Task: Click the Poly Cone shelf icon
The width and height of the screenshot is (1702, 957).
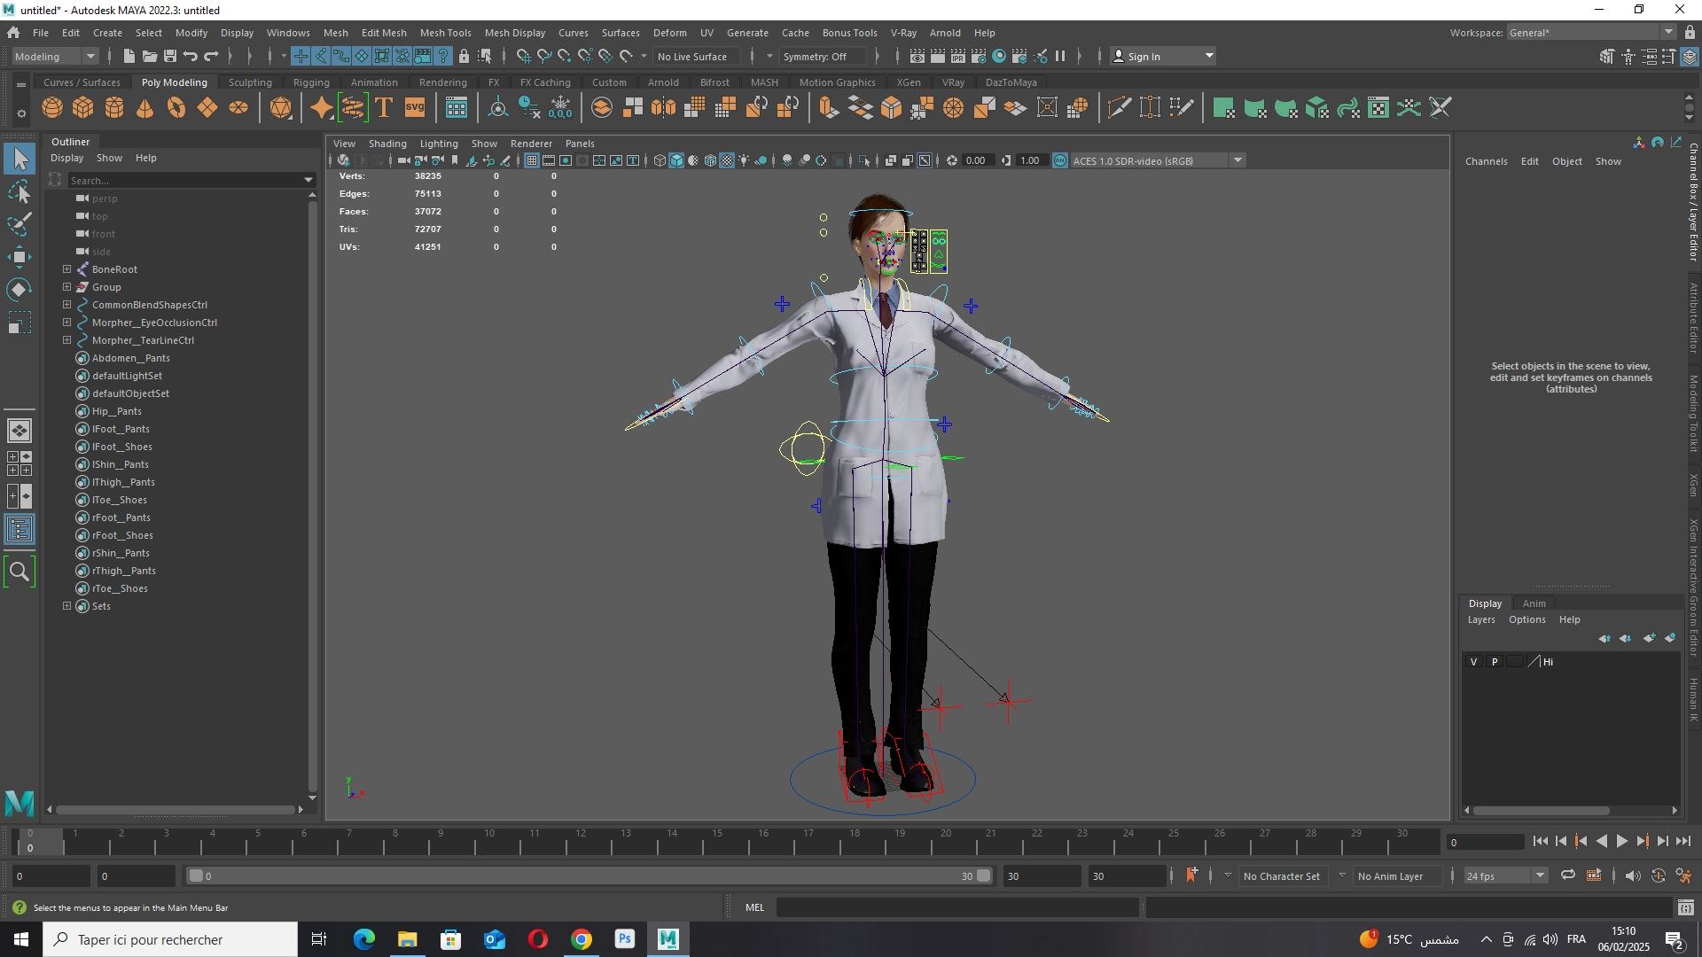Action: pyautogui.click(x=145, y=108)
